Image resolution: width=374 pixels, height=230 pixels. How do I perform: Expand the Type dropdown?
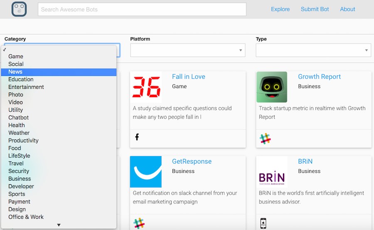point(313,50)
